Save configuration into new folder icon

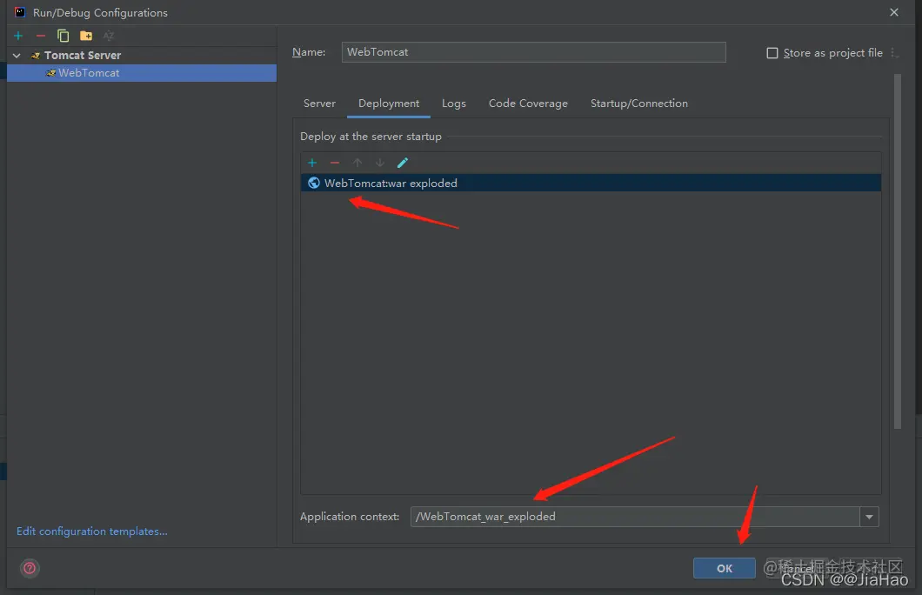tap(86, 36)
